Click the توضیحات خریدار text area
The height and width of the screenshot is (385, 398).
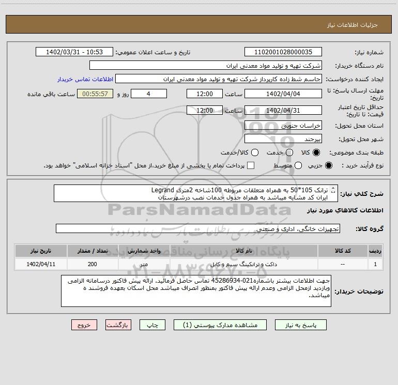196,291
